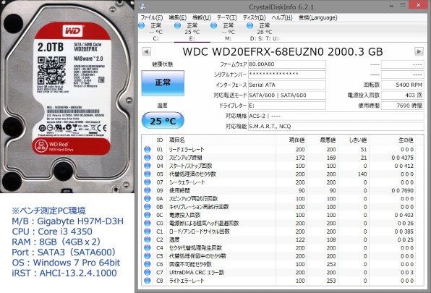This screenshot has height=293, width=431.
Task: Click the drive letter field E:
Action: tap(287, 106)
